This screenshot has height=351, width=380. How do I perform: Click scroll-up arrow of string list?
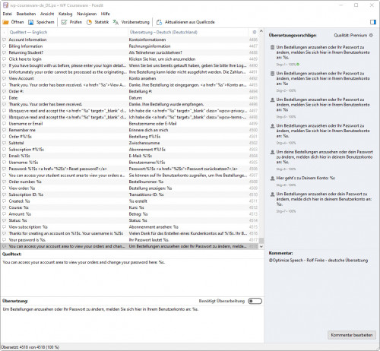[x=261, y=31]
